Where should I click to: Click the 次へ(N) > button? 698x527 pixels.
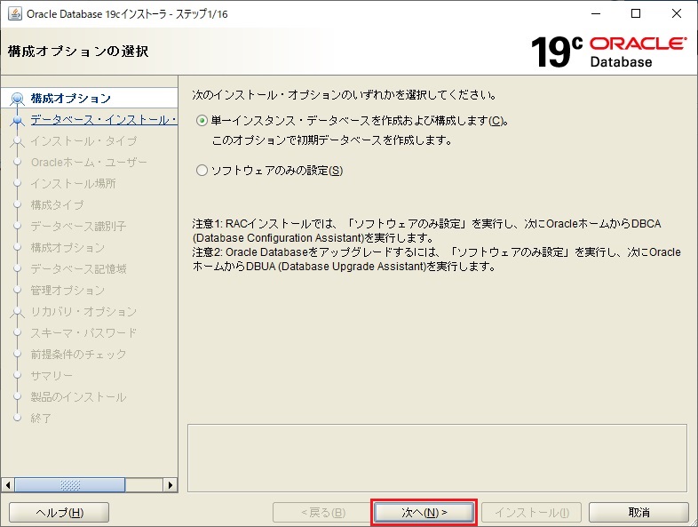click(424, 512)
